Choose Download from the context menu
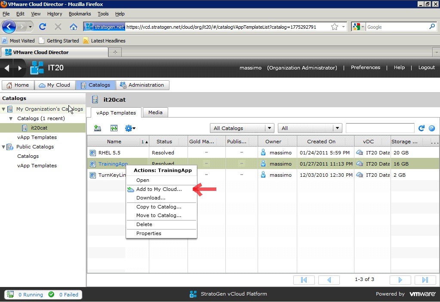 click(x=161, y=198)
